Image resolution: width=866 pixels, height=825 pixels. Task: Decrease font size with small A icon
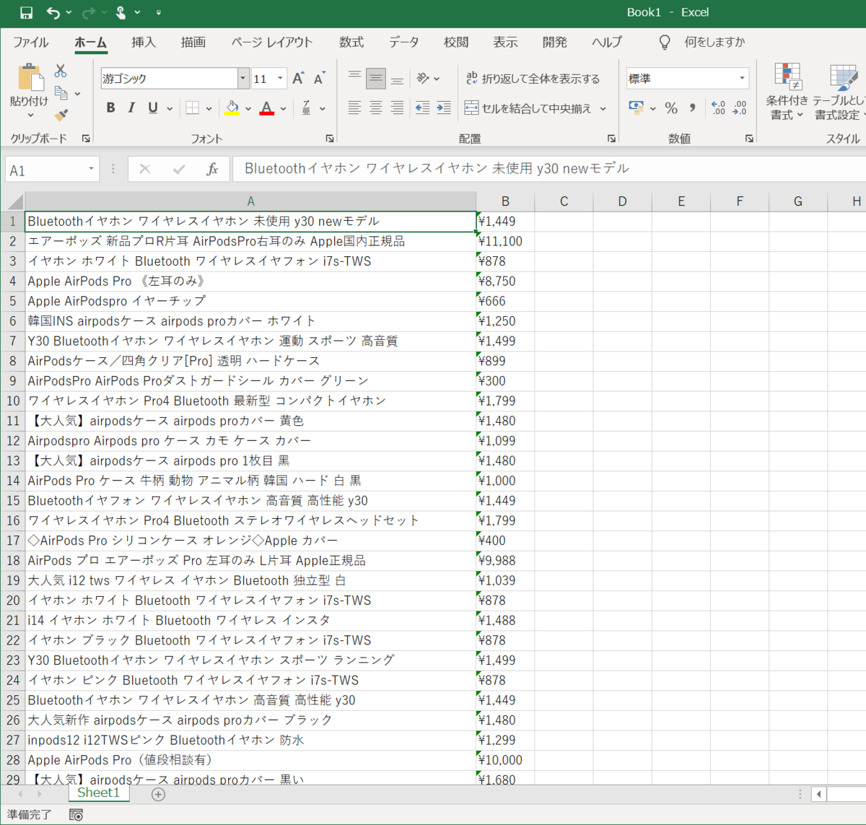(x=319, y=78)
